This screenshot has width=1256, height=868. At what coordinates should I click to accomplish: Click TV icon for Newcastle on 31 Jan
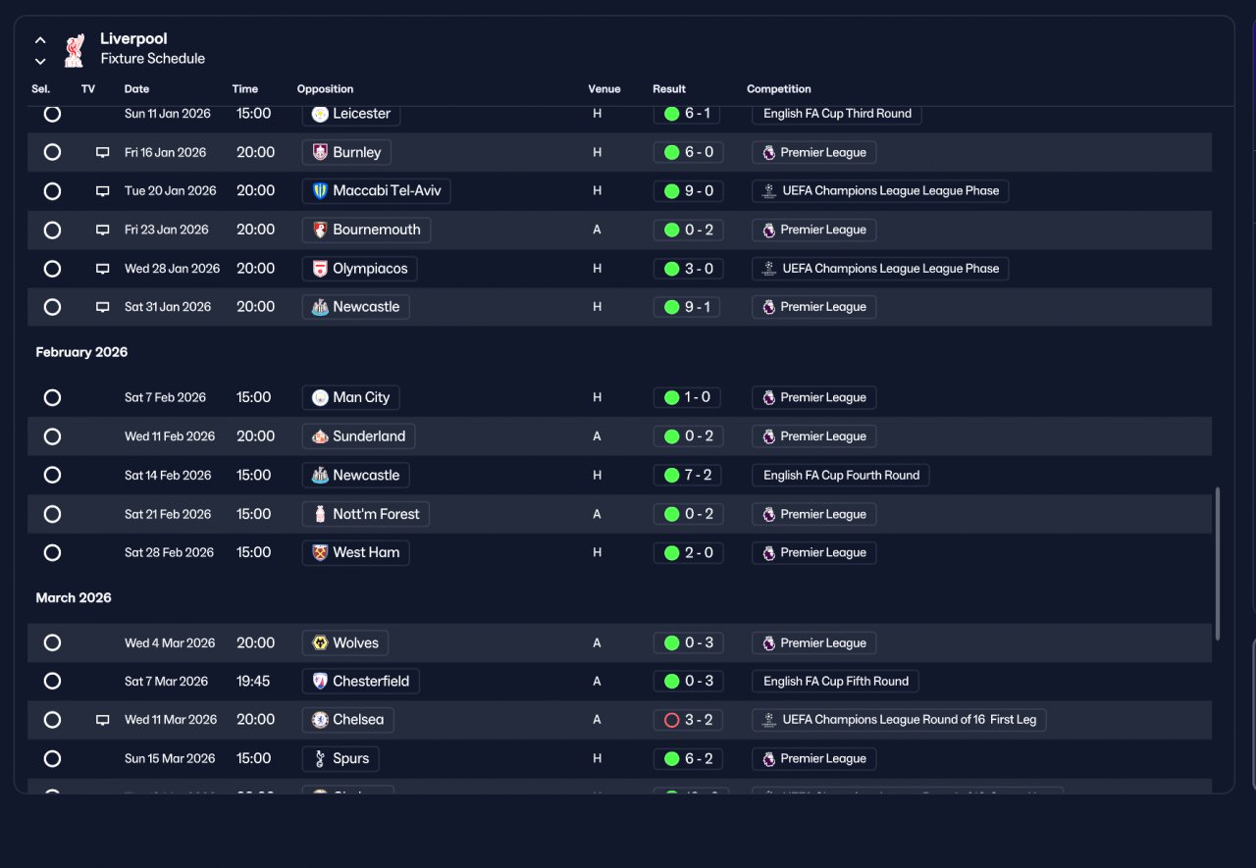(102, 307)
